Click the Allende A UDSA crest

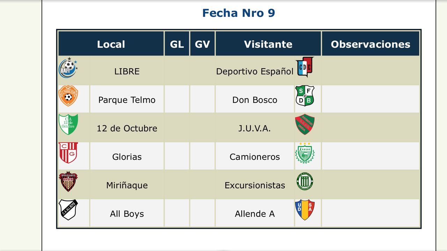[x=305, y=210]
